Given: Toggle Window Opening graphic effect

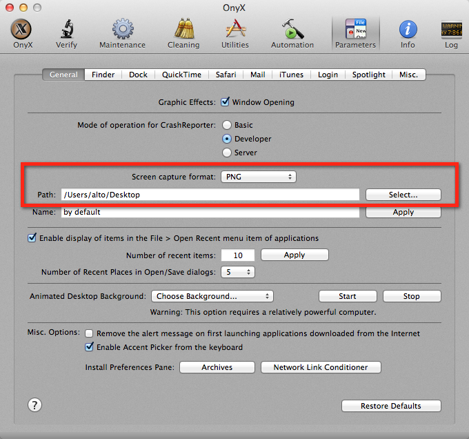Looking at the screenshot, I should 226,101.
